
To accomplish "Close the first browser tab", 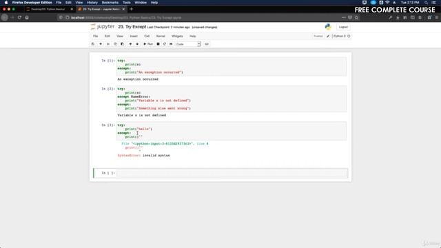I will click(72, 9).
